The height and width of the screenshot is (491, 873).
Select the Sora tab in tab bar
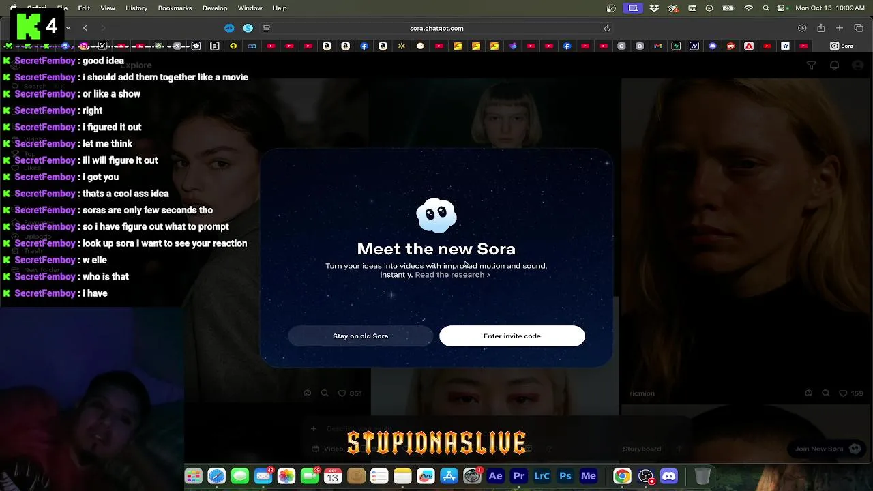pos(842,46)
